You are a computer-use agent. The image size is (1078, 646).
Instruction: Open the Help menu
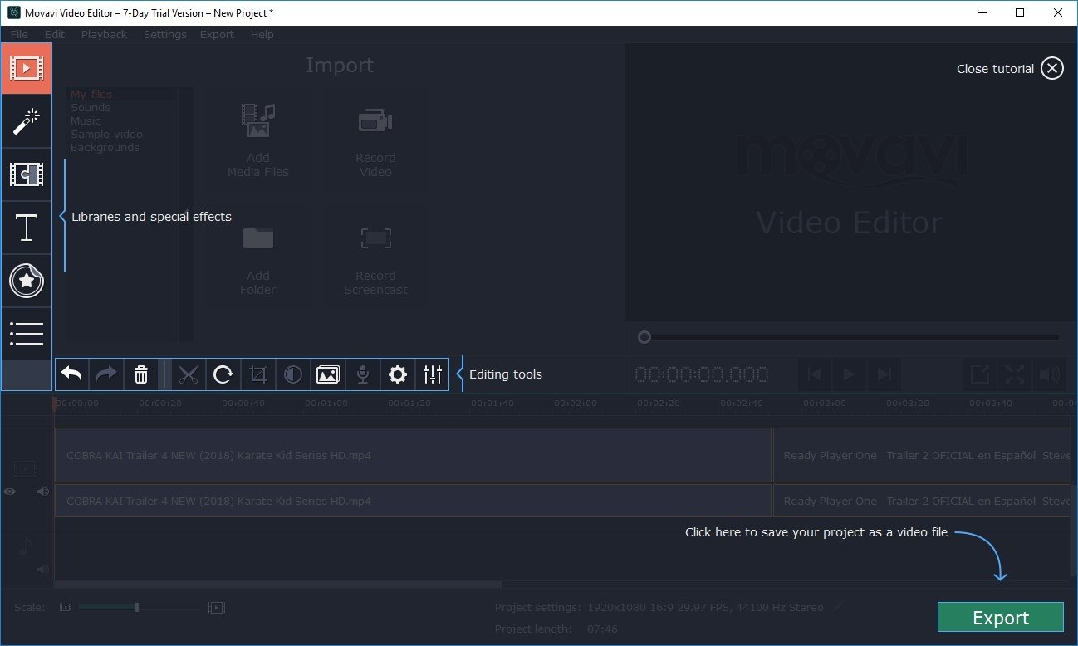(x=262, y=34)
